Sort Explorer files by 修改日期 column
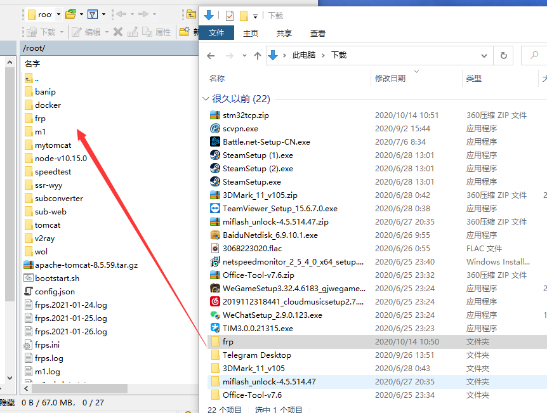 coord(390,79)
